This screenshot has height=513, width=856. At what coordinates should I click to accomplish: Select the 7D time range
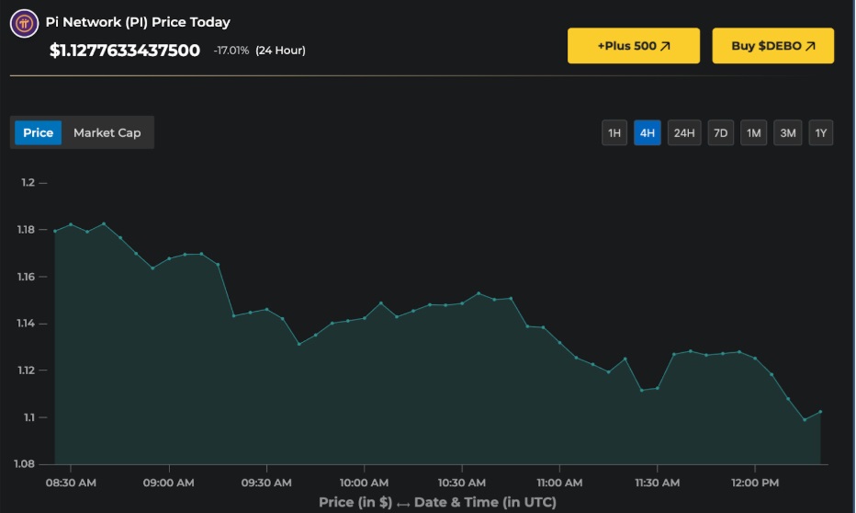point(721,133)
